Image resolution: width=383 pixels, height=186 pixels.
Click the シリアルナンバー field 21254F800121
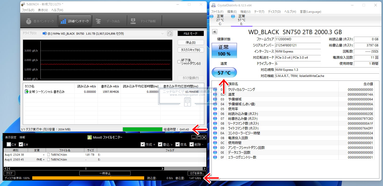coord(297,45)
